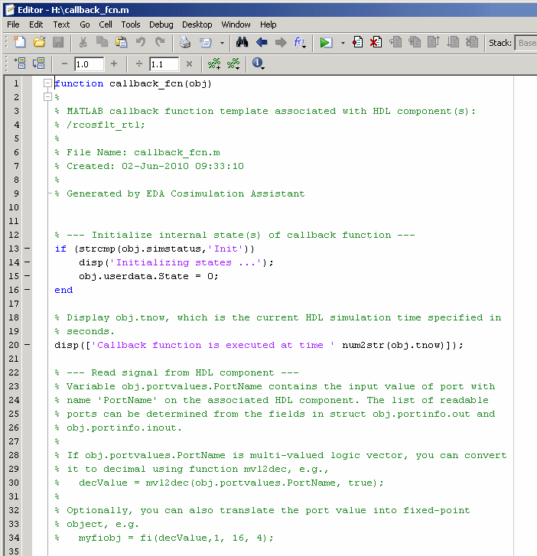Copy selection with the Copy icon
The image size is (537, 556).
click(x=103, y=43)
